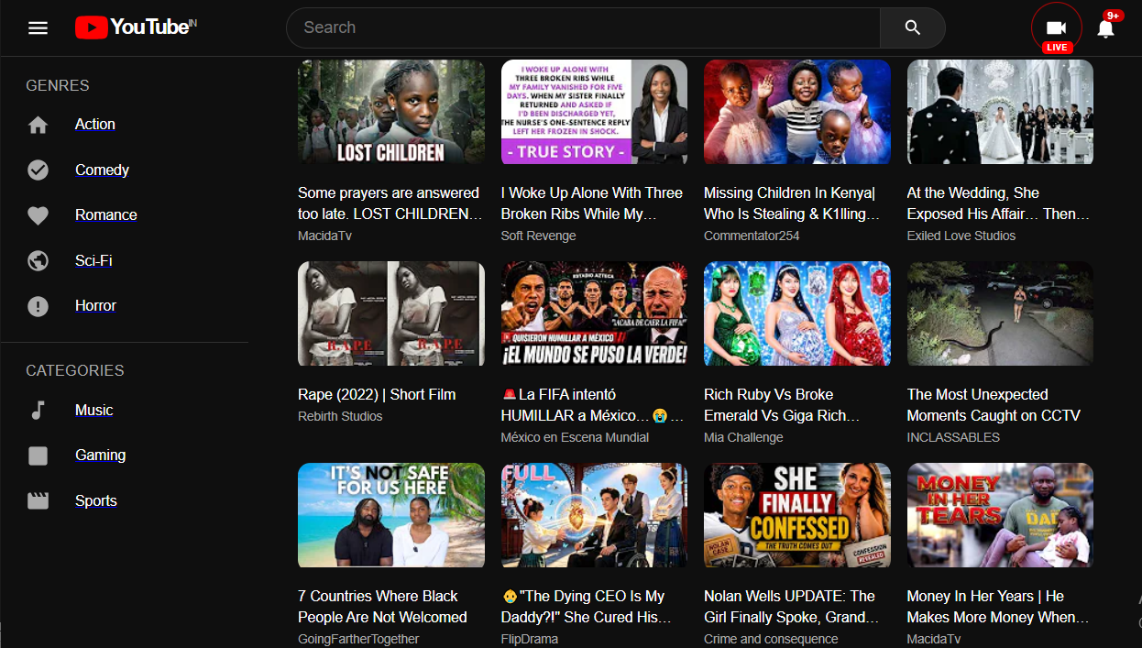Image resolution: width=1142 pixels, height=648 pixels.
Task: Open the MONEY IN HER TEARS thumbnail
Action: (x=1000, y=515)
